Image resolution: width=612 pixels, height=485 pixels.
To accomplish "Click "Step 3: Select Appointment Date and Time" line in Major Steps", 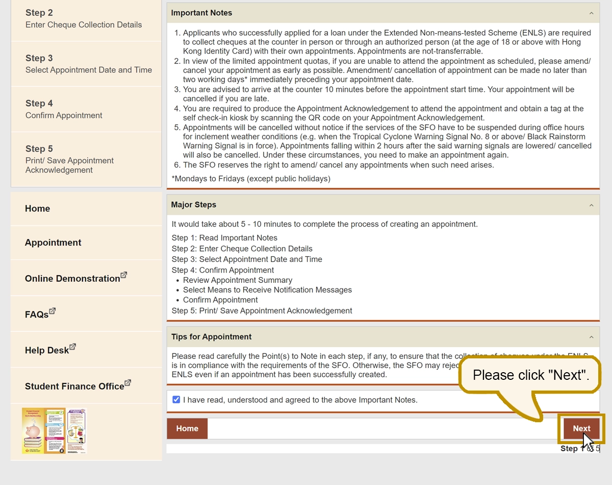I will pos(247,259).
